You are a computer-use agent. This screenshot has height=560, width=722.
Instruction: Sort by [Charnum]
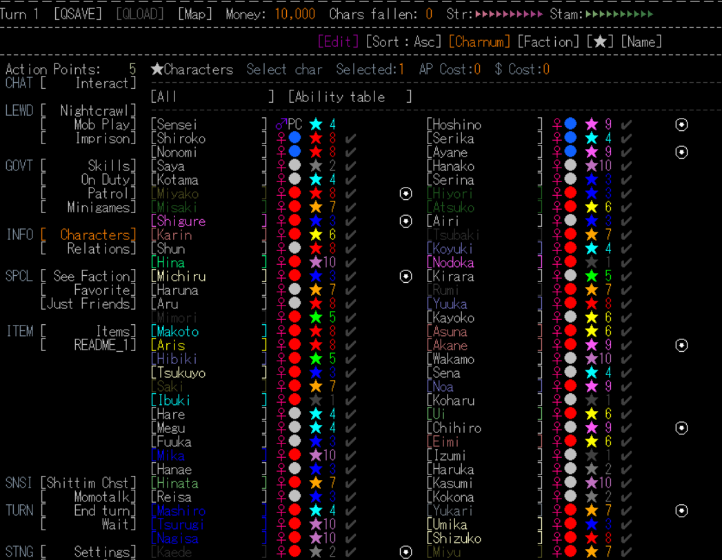(x=479, y=42)
